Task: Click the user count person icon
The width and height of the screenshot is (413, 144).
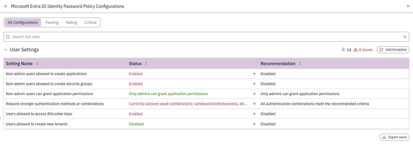Action: tap(343, 50)
